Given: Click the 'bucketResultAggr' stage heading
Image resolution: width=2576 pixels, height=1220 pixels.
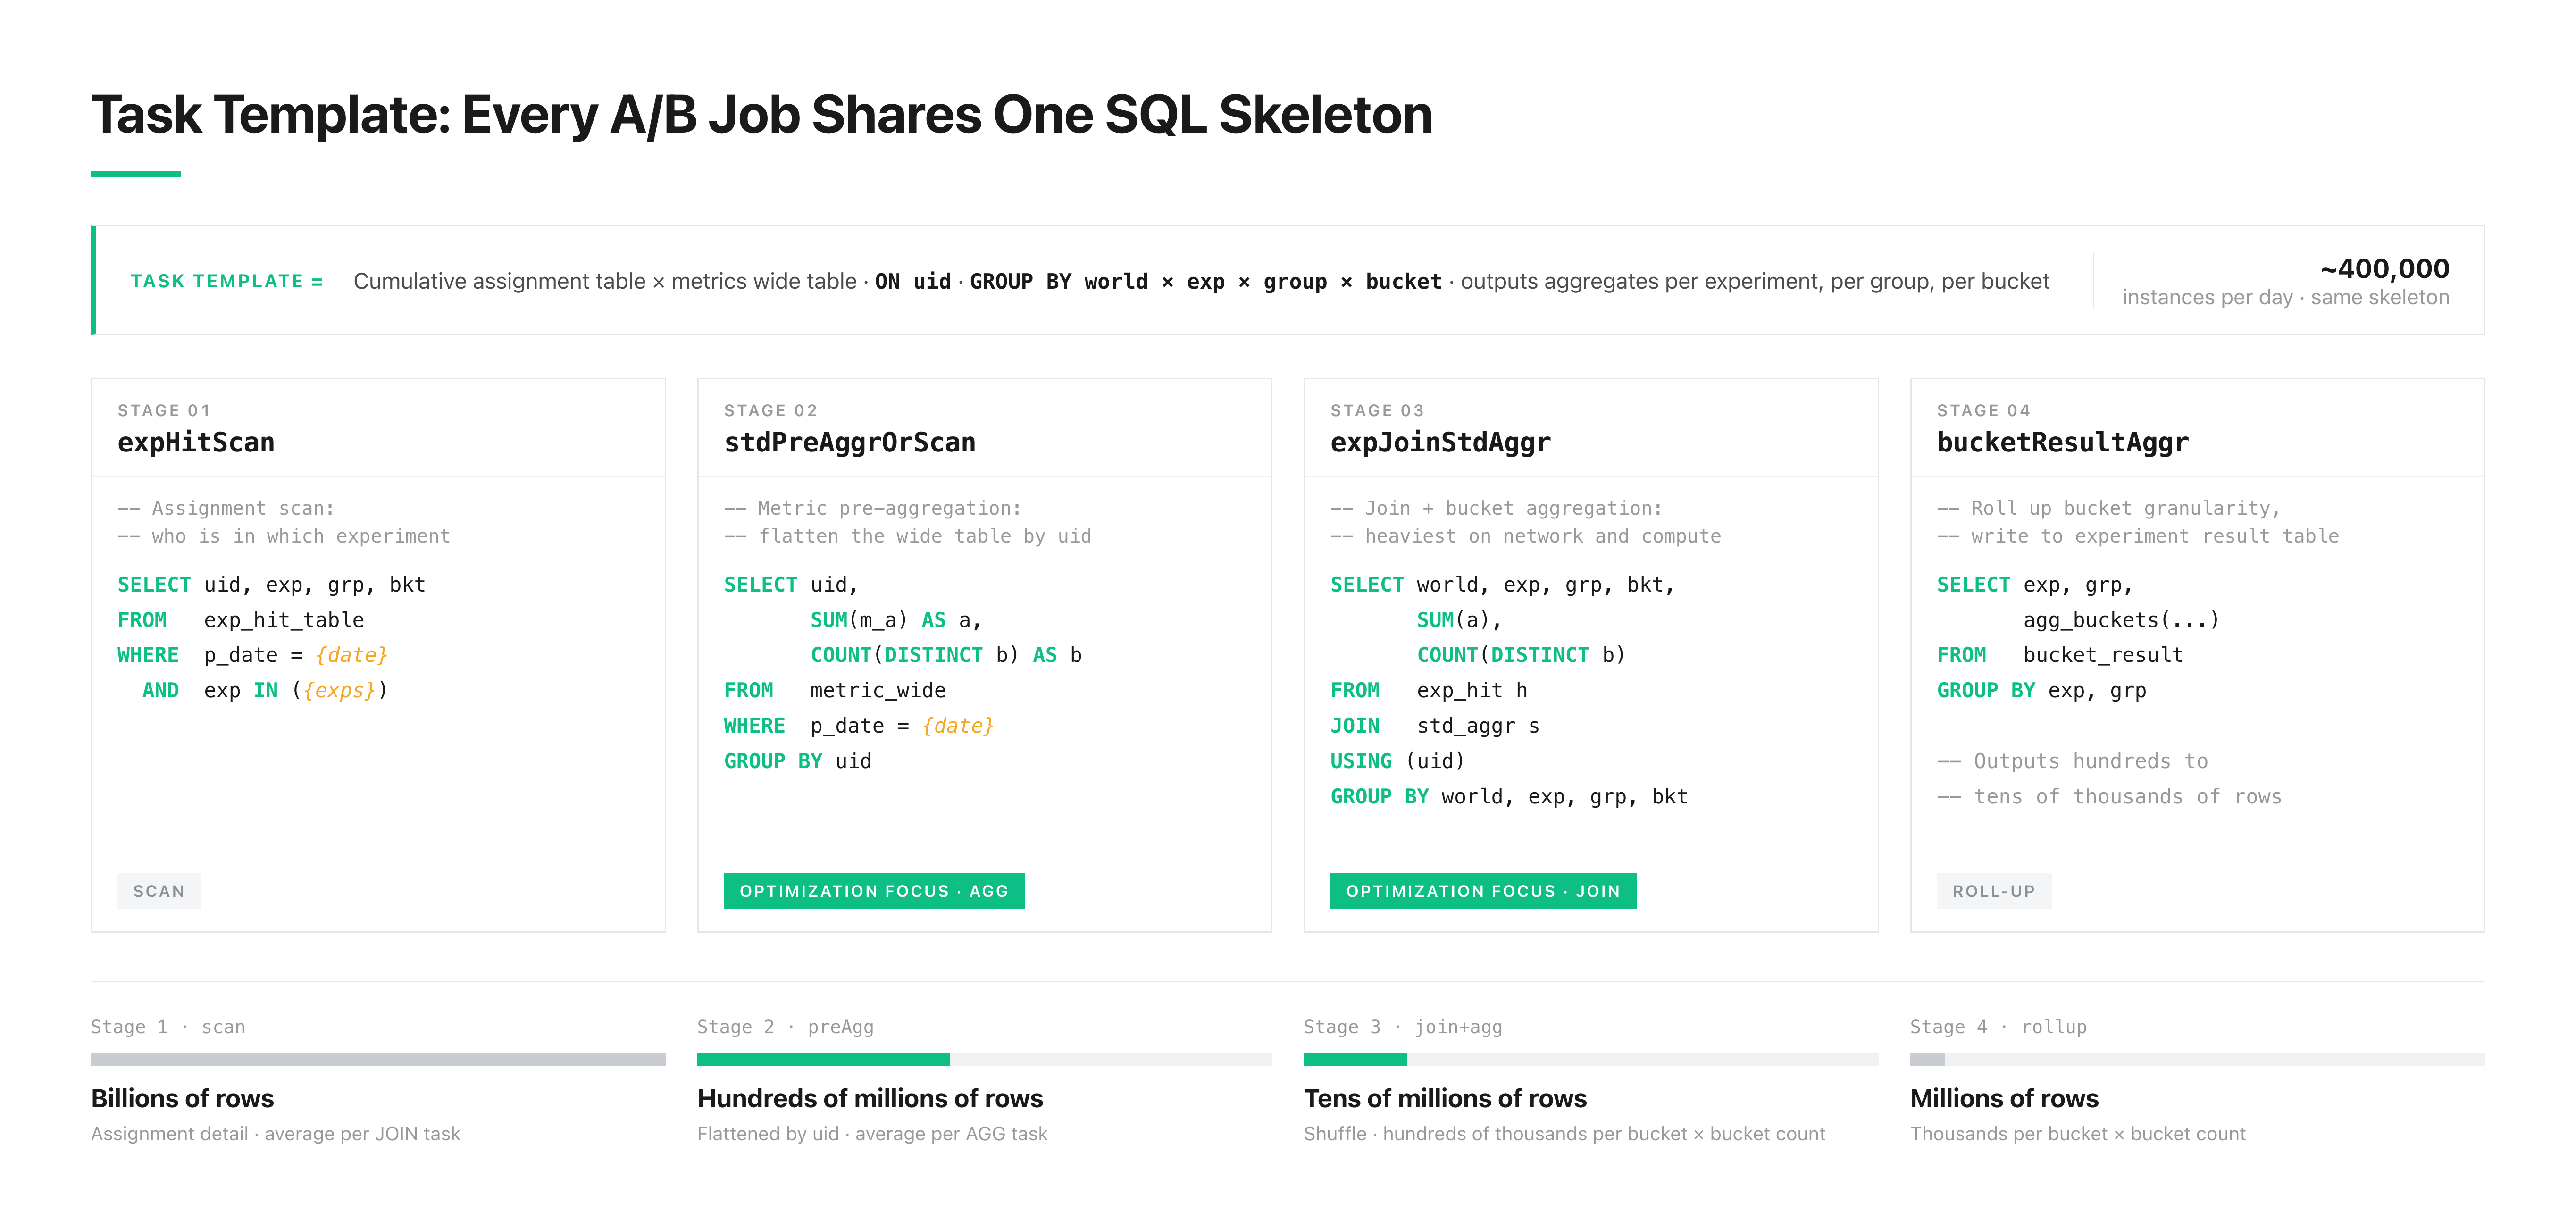Looking at the screenshot, I should tap(2062, 442).
